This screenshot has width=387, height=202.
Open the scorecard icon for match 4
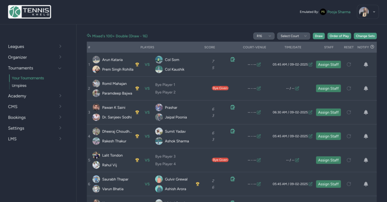[232, 131]
